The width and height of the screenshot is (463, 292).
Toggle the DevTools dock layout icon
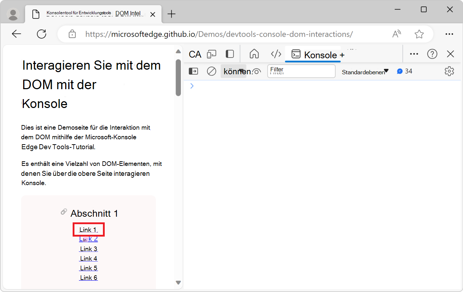(x=229, y=54)
